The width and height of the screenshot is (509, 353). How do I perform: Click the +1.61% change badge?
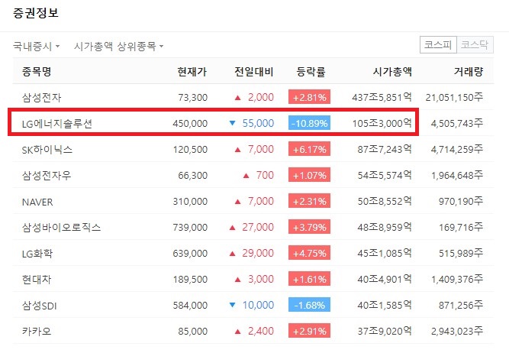[x=309, y=279]
